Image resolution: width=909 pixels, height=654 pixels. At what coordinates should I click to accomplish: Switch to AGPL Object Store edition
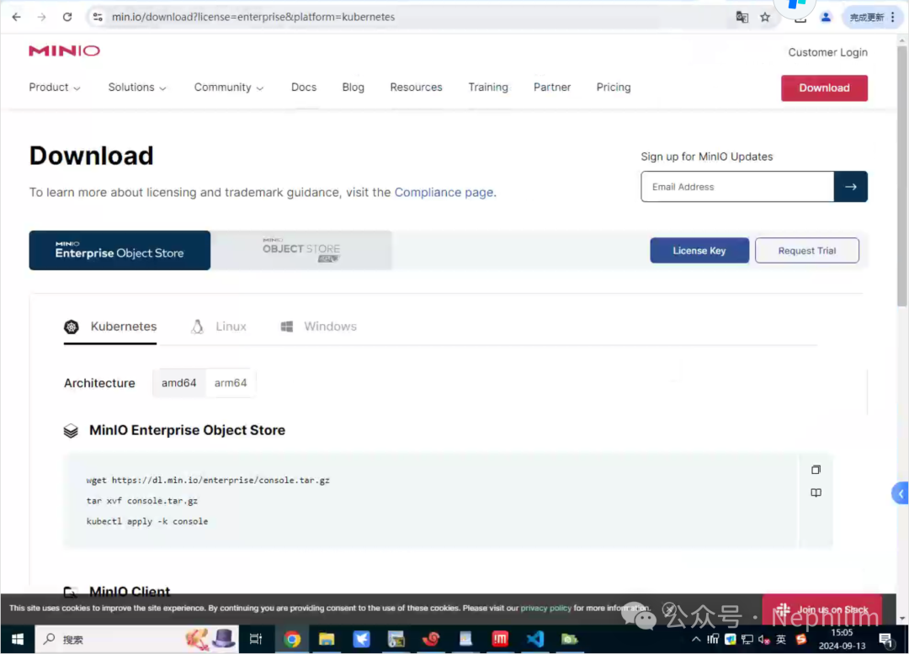301,251
